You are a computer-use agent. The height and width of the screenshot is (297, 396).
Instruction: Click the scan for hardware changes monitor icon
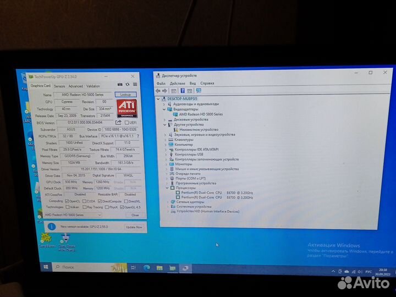pos(199,91)
